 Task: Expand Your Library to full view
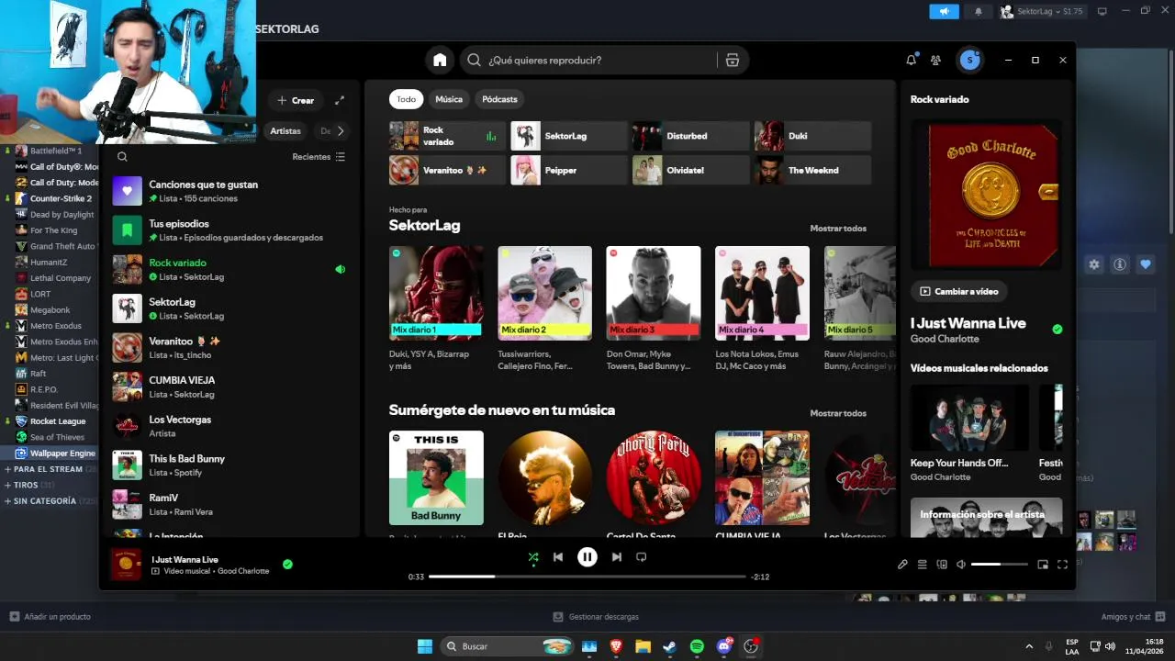340,100
